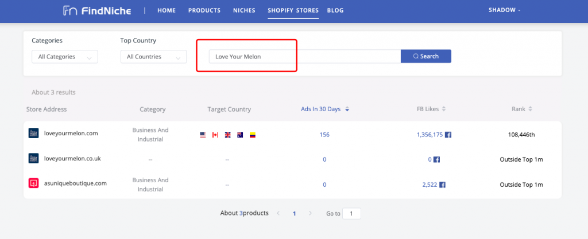The image size is (588, 239).
Task: Click Facebook icon next to 1,356,175
Action: [x=448, y=135]
